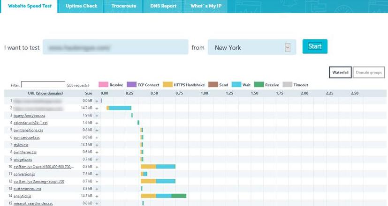Click the HTTPS Handshake yellow legend swatch
388x206 pixels.
click(x=167, y=84)
